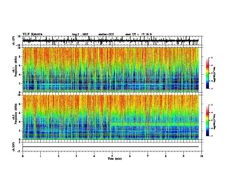Screen dimensions: 227x175
Task: Click the "2" kHz tick on ch.2 spectrogram
Action: coord(20,131)
